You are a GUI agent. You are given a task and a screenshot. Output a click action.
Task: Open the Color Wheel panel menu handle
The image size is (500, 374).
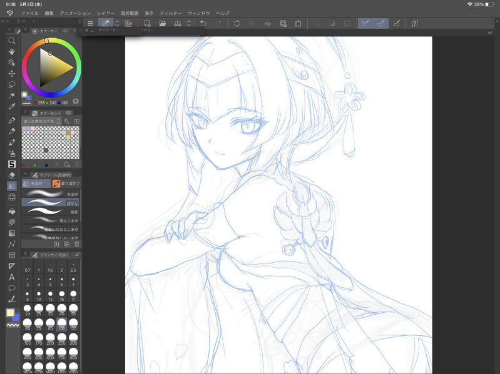pyautogui.click(x=26, y=31)
